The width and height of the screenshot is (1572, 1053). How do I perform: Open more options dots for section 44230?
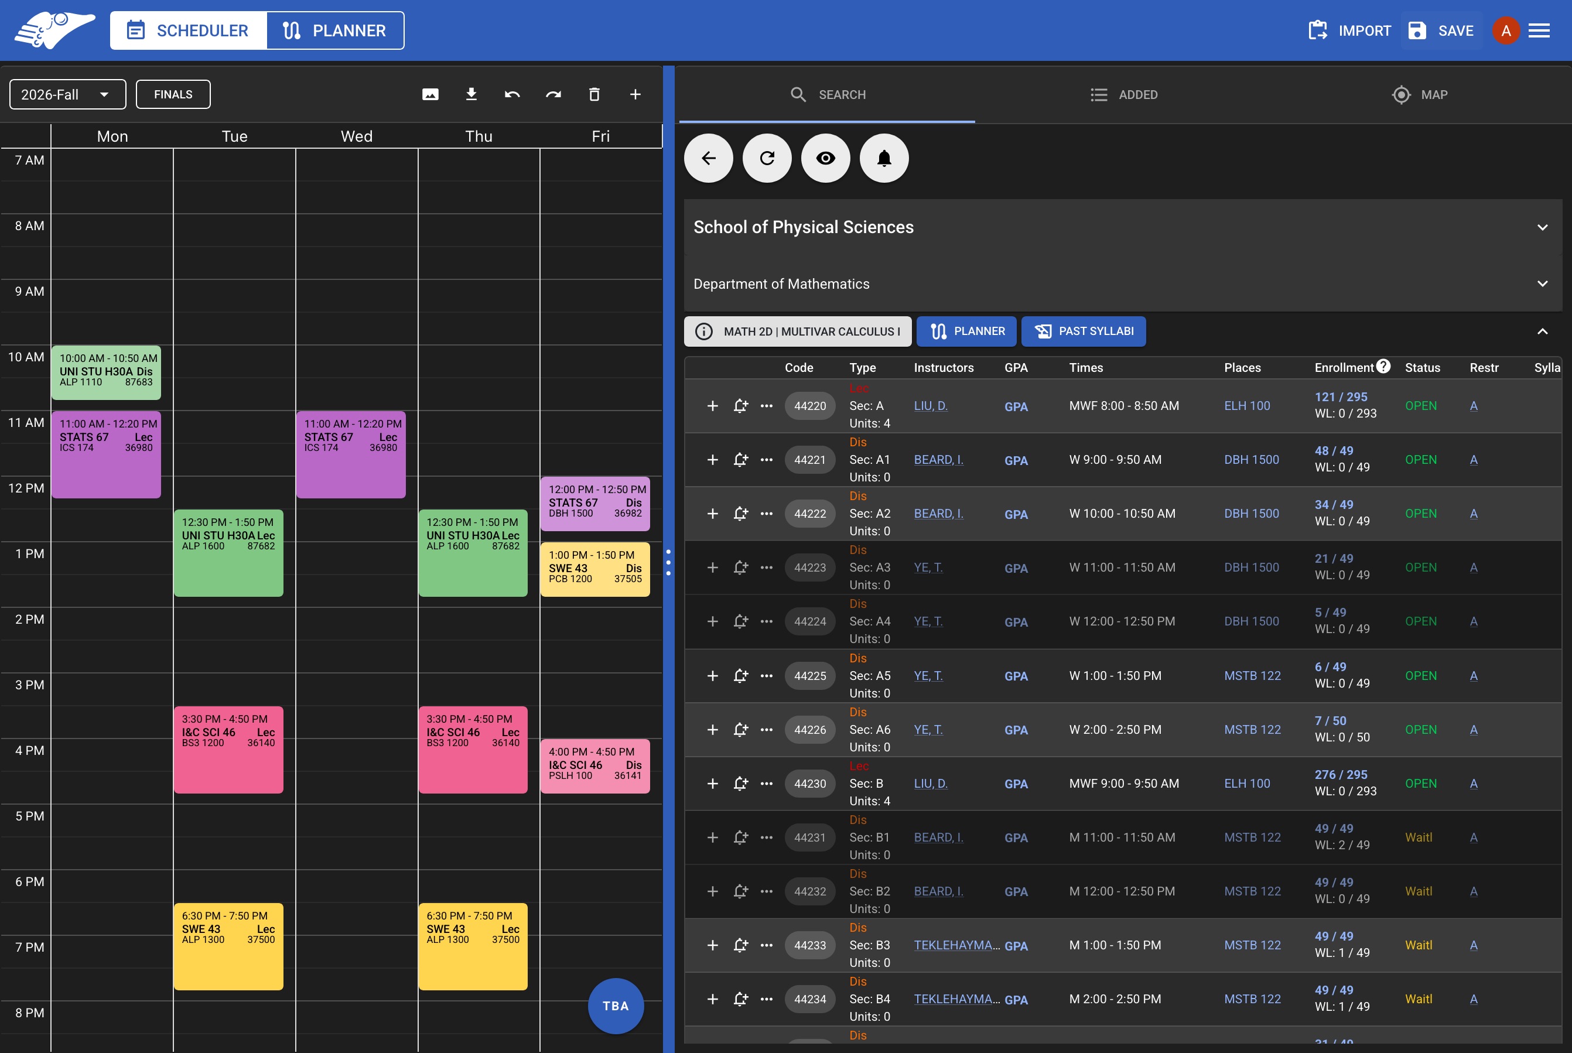pos(766,784)
